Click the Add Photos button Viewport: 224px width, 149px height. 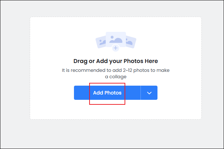[x=107, y=93]
